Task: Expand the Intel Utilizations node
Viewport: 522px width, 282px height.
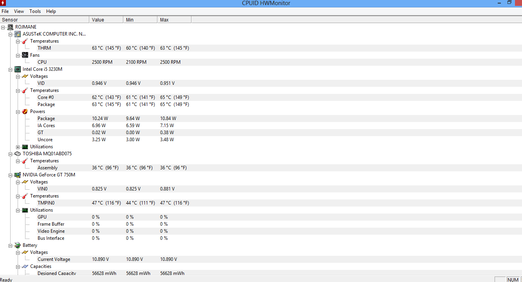Action: tap(18, 147)
